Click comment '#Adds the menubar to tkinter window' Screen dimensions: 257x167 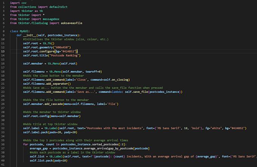point(52,112)
